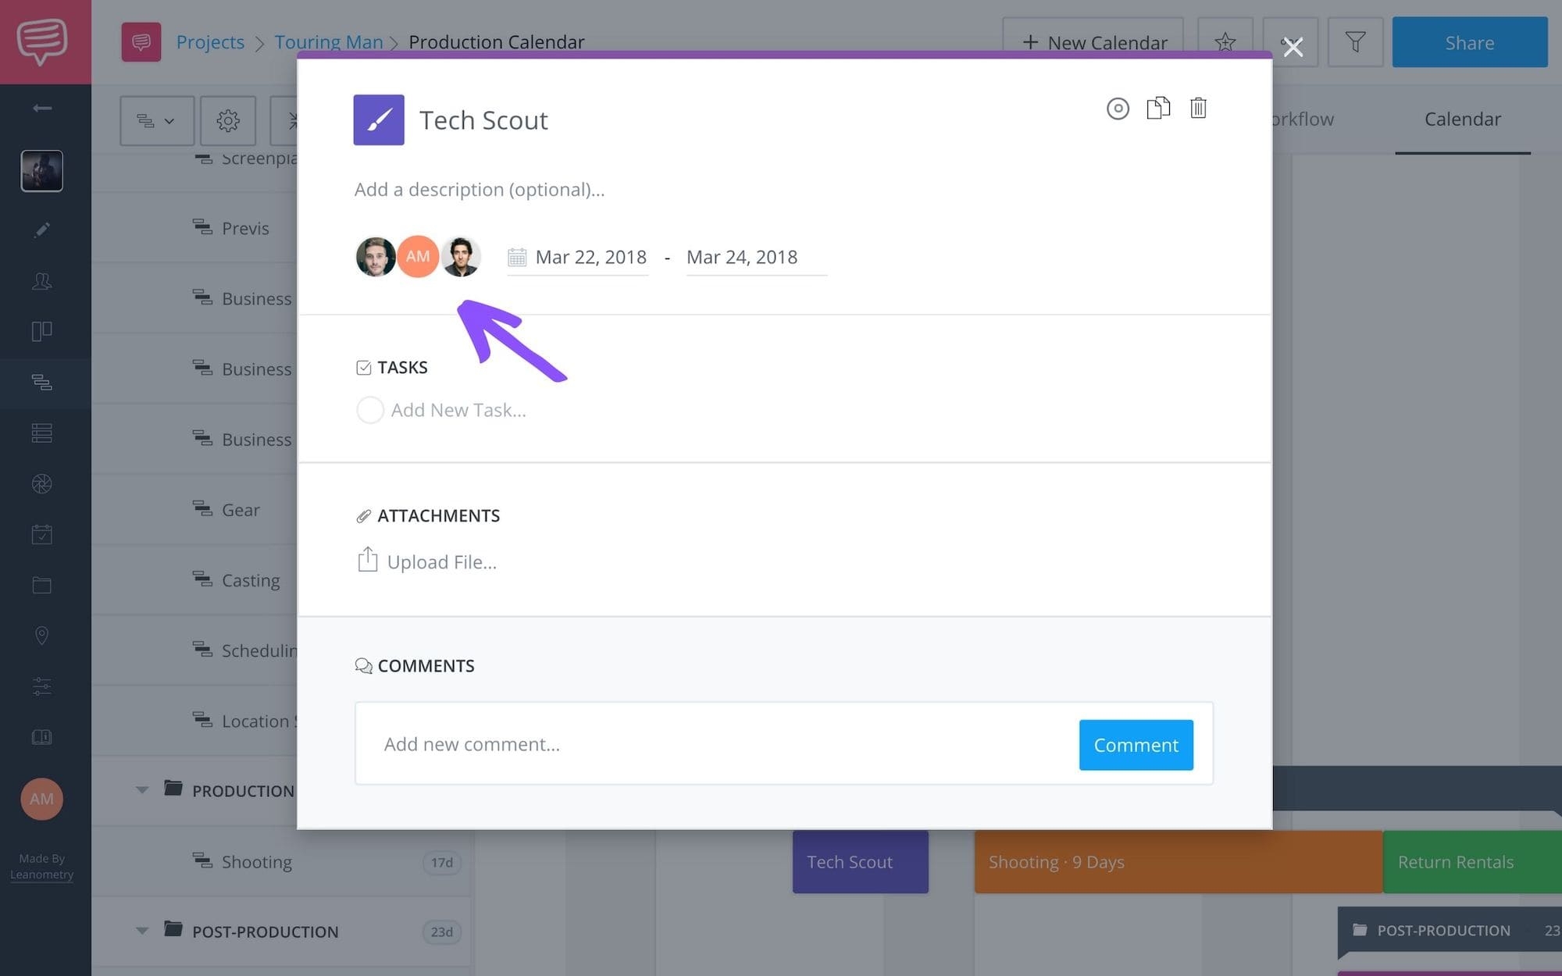Switch to the Calendar tab
The image size is (1562, 976).
point(1462,119)
